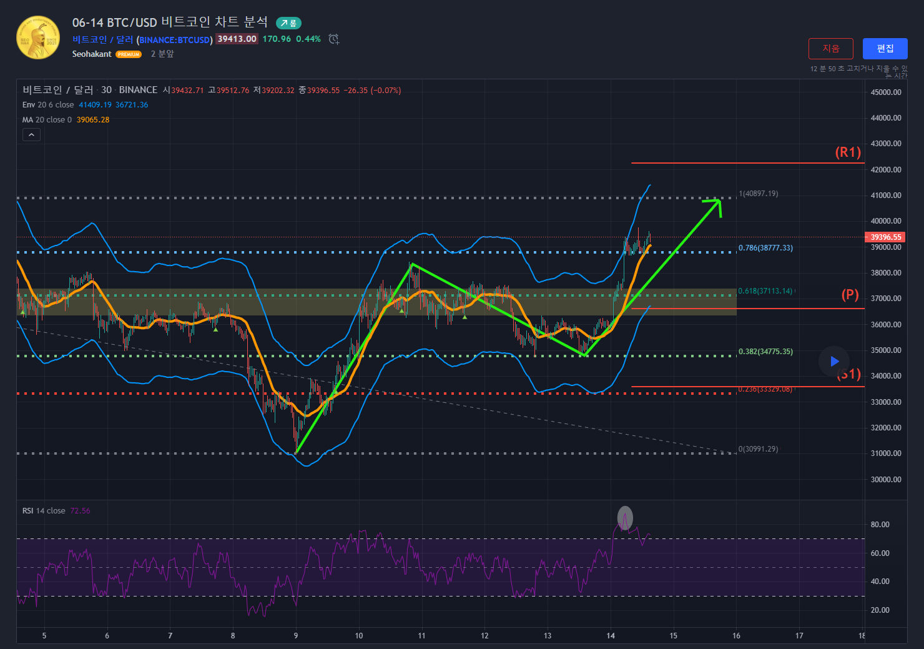The image size is (924, 649).
Task: Click the MA 20 close indicator legend
Action: click(x=47, y=120)
